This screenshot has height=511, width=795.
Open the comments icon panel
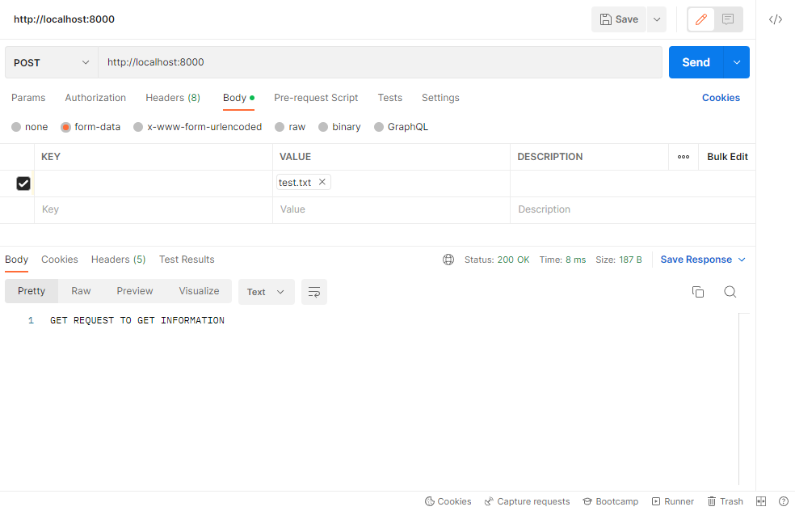point(728,19)
